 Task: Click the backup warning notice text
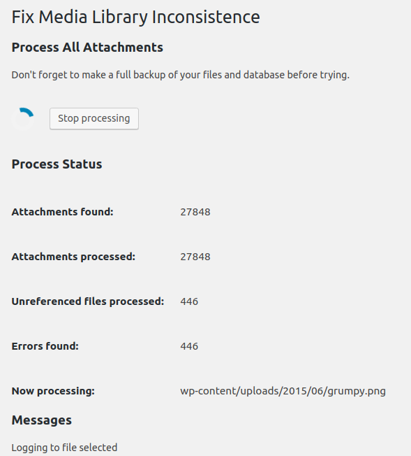[x=181, y=75]
